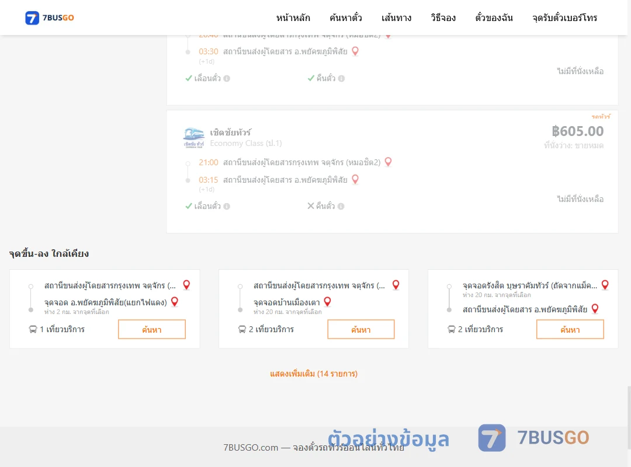Click info icon next to เลื่อนตั๋ว in เชิดชัยทัวร์ card
Screen dimensions: 631x467
click(x=227, y=206)
